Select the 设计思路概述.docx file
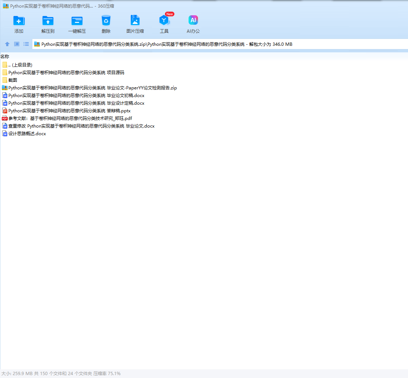 27,133
